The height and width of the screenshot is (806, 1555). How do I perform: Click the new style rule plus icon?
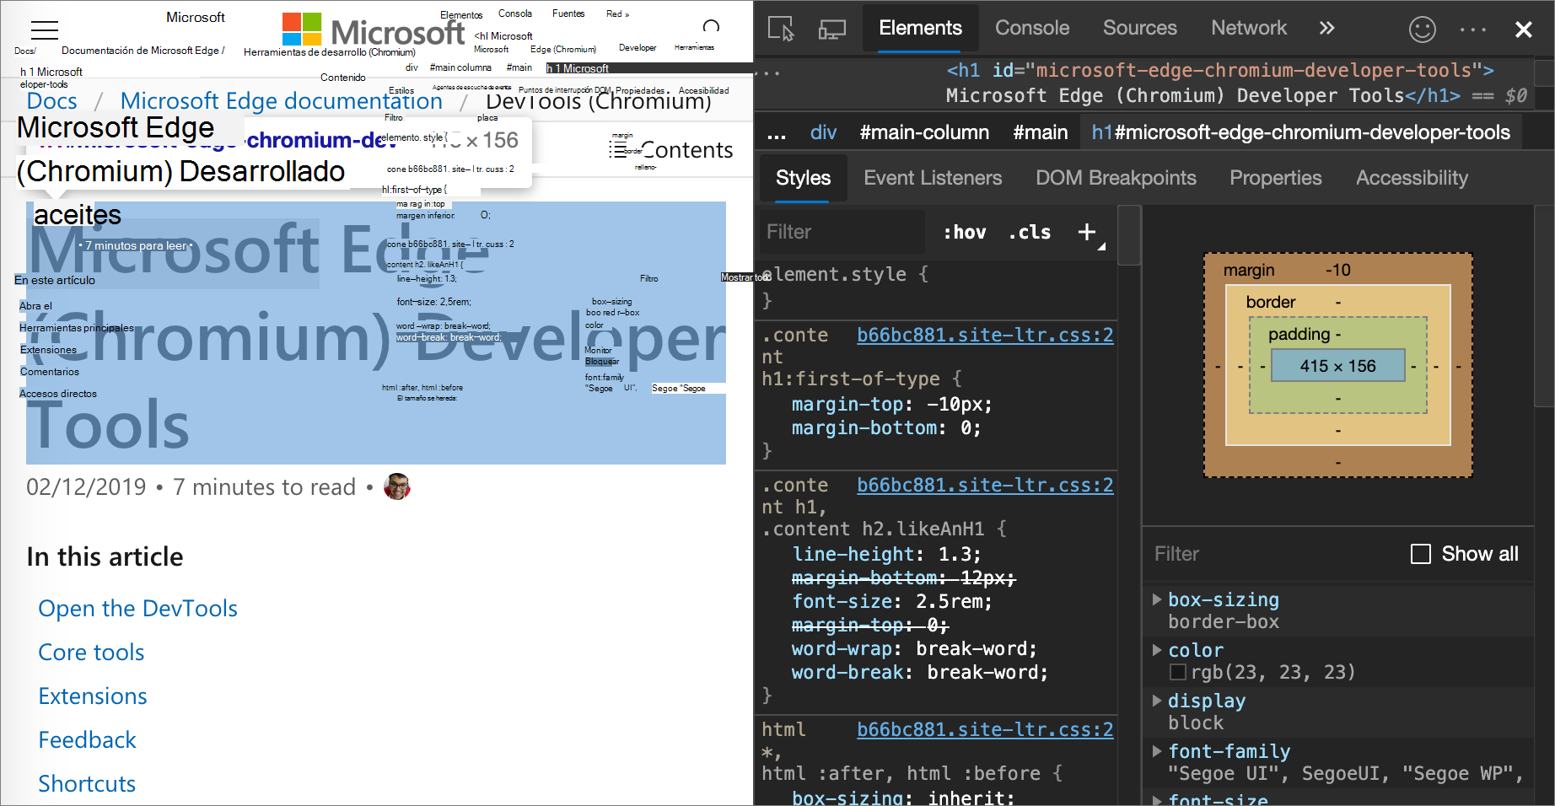click(x=1087, y=232)
